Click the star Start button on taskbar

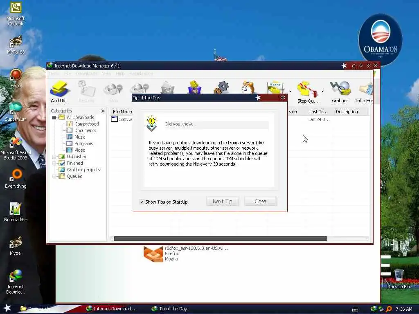(x=7, y=308)
